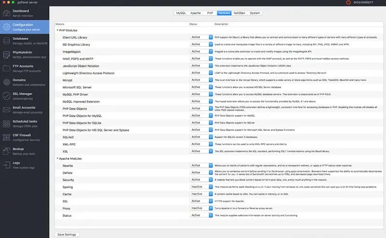Open PHP Data Objects for MySQL status dropdown
Image resolution: width=386 pixels, height=238 pixels.
point(201,116)
